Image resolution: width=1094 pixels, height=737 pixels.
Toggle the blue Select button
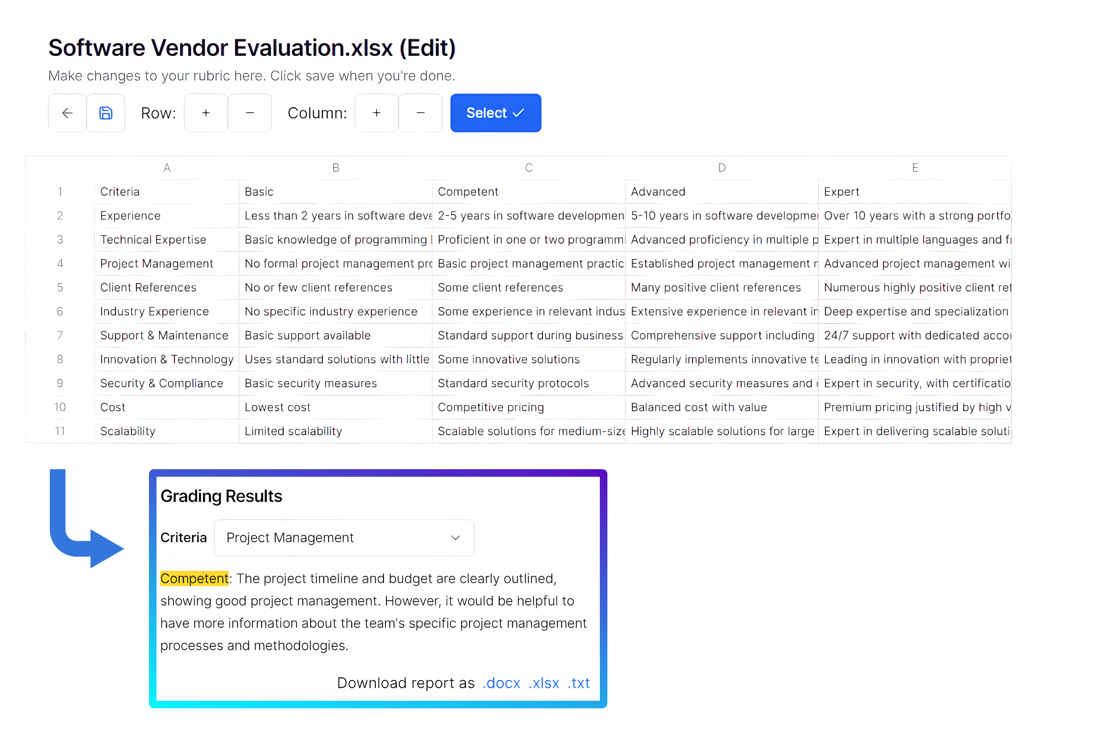[x=495, y=113]
